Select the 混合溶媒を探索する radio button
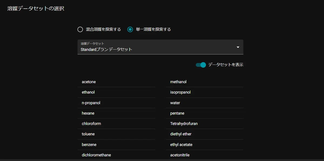 [80, 29]
